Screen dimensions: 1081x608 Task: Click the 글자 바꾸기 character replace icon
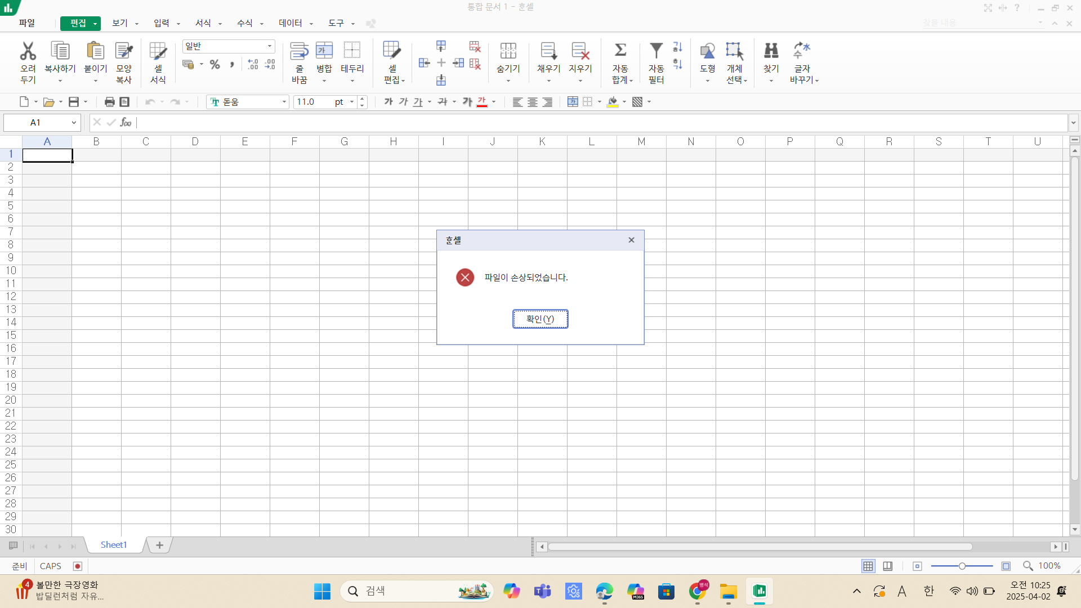(802, 51)
